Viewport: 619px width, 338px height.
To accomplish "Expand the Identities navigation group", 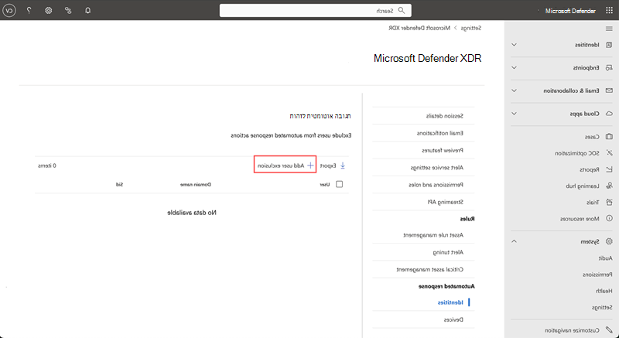I will [514, 45].
